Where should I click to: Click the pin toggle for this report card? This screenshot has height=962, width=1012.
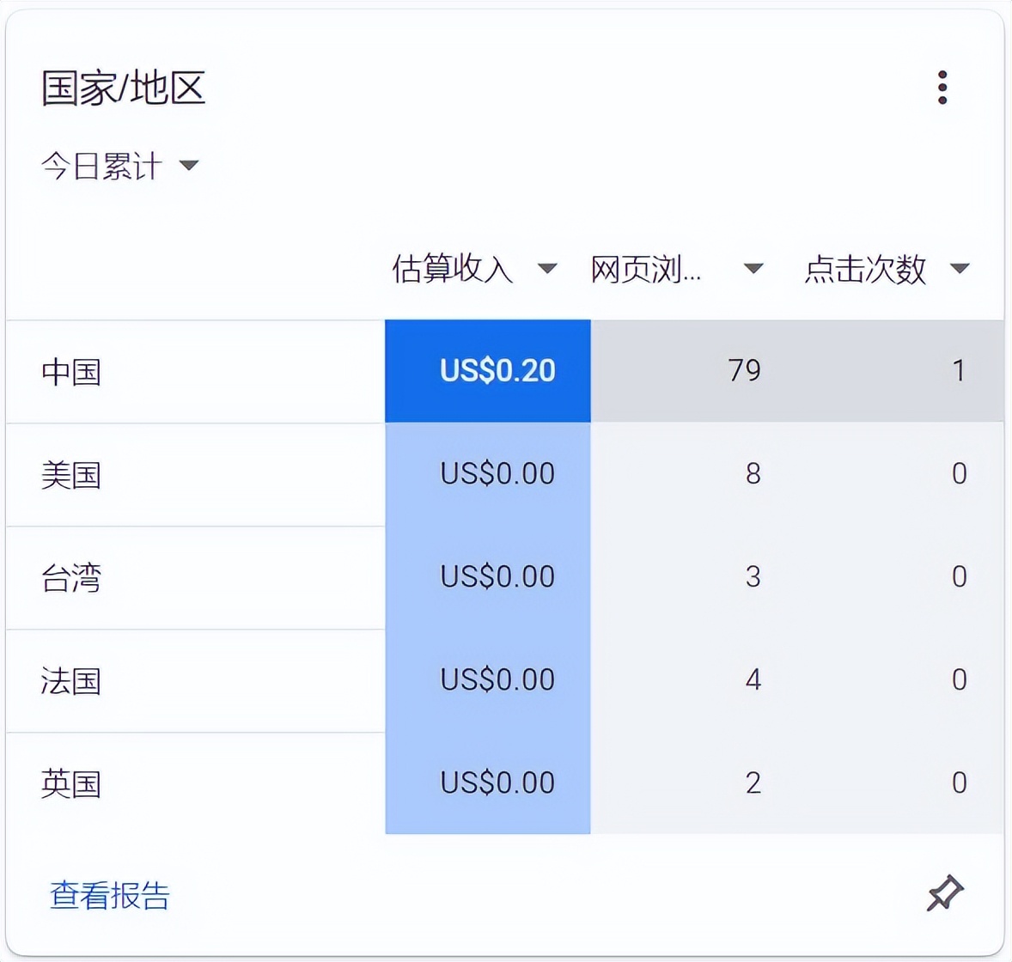coord(945,893)
